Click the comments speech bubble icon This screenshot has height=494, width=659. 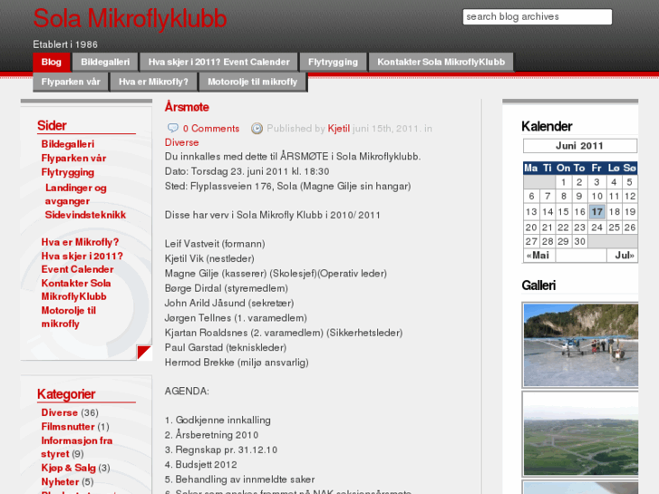coord(172,128)
